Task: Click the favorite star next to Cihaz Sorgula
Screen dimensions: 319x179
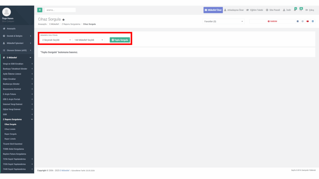Action: pos(64,20)
